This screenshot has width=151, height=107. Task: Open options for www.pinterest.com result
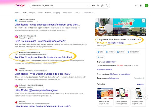tap(50, 103)
